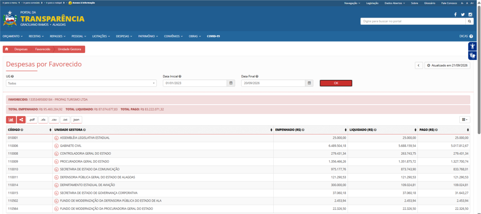This screenshot has height=214, width=481.
Task: Sort by Empenhado (R$) column
Action: (310, 130)
